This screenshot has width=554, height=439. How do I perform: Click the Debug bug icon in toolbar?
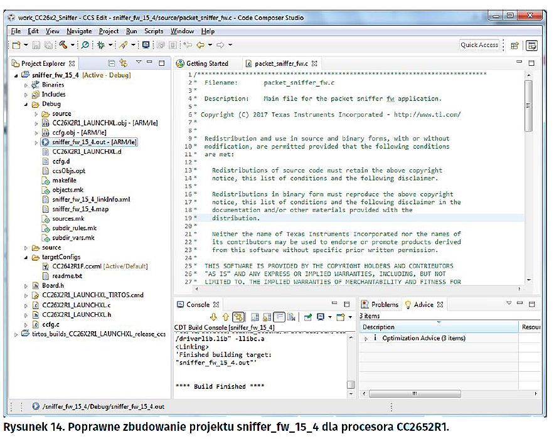coord(100,45)
